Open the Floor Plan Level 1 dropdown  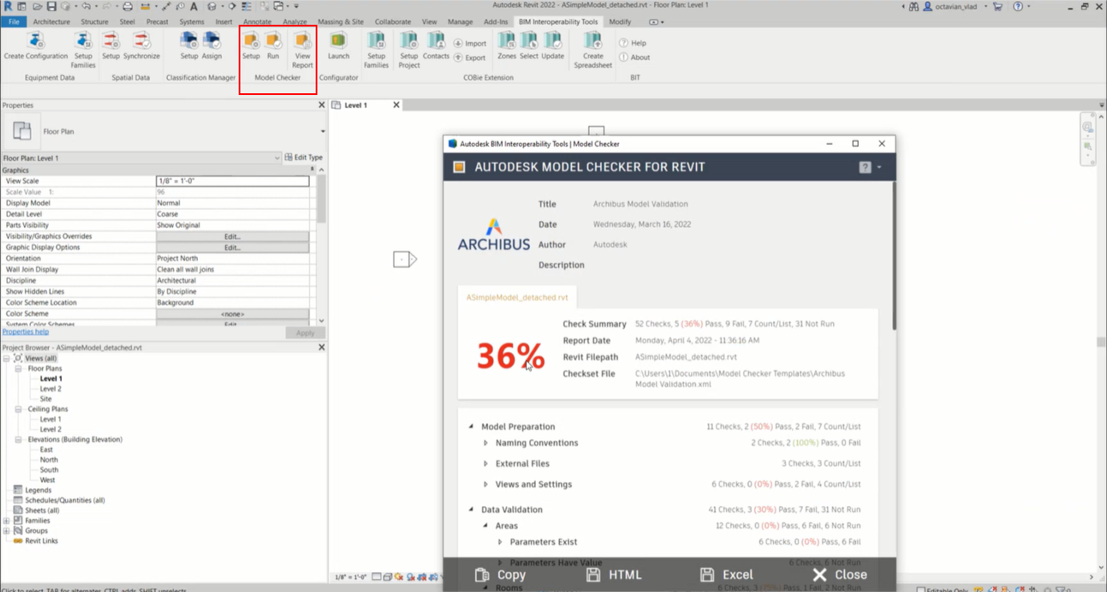(276, 158)
